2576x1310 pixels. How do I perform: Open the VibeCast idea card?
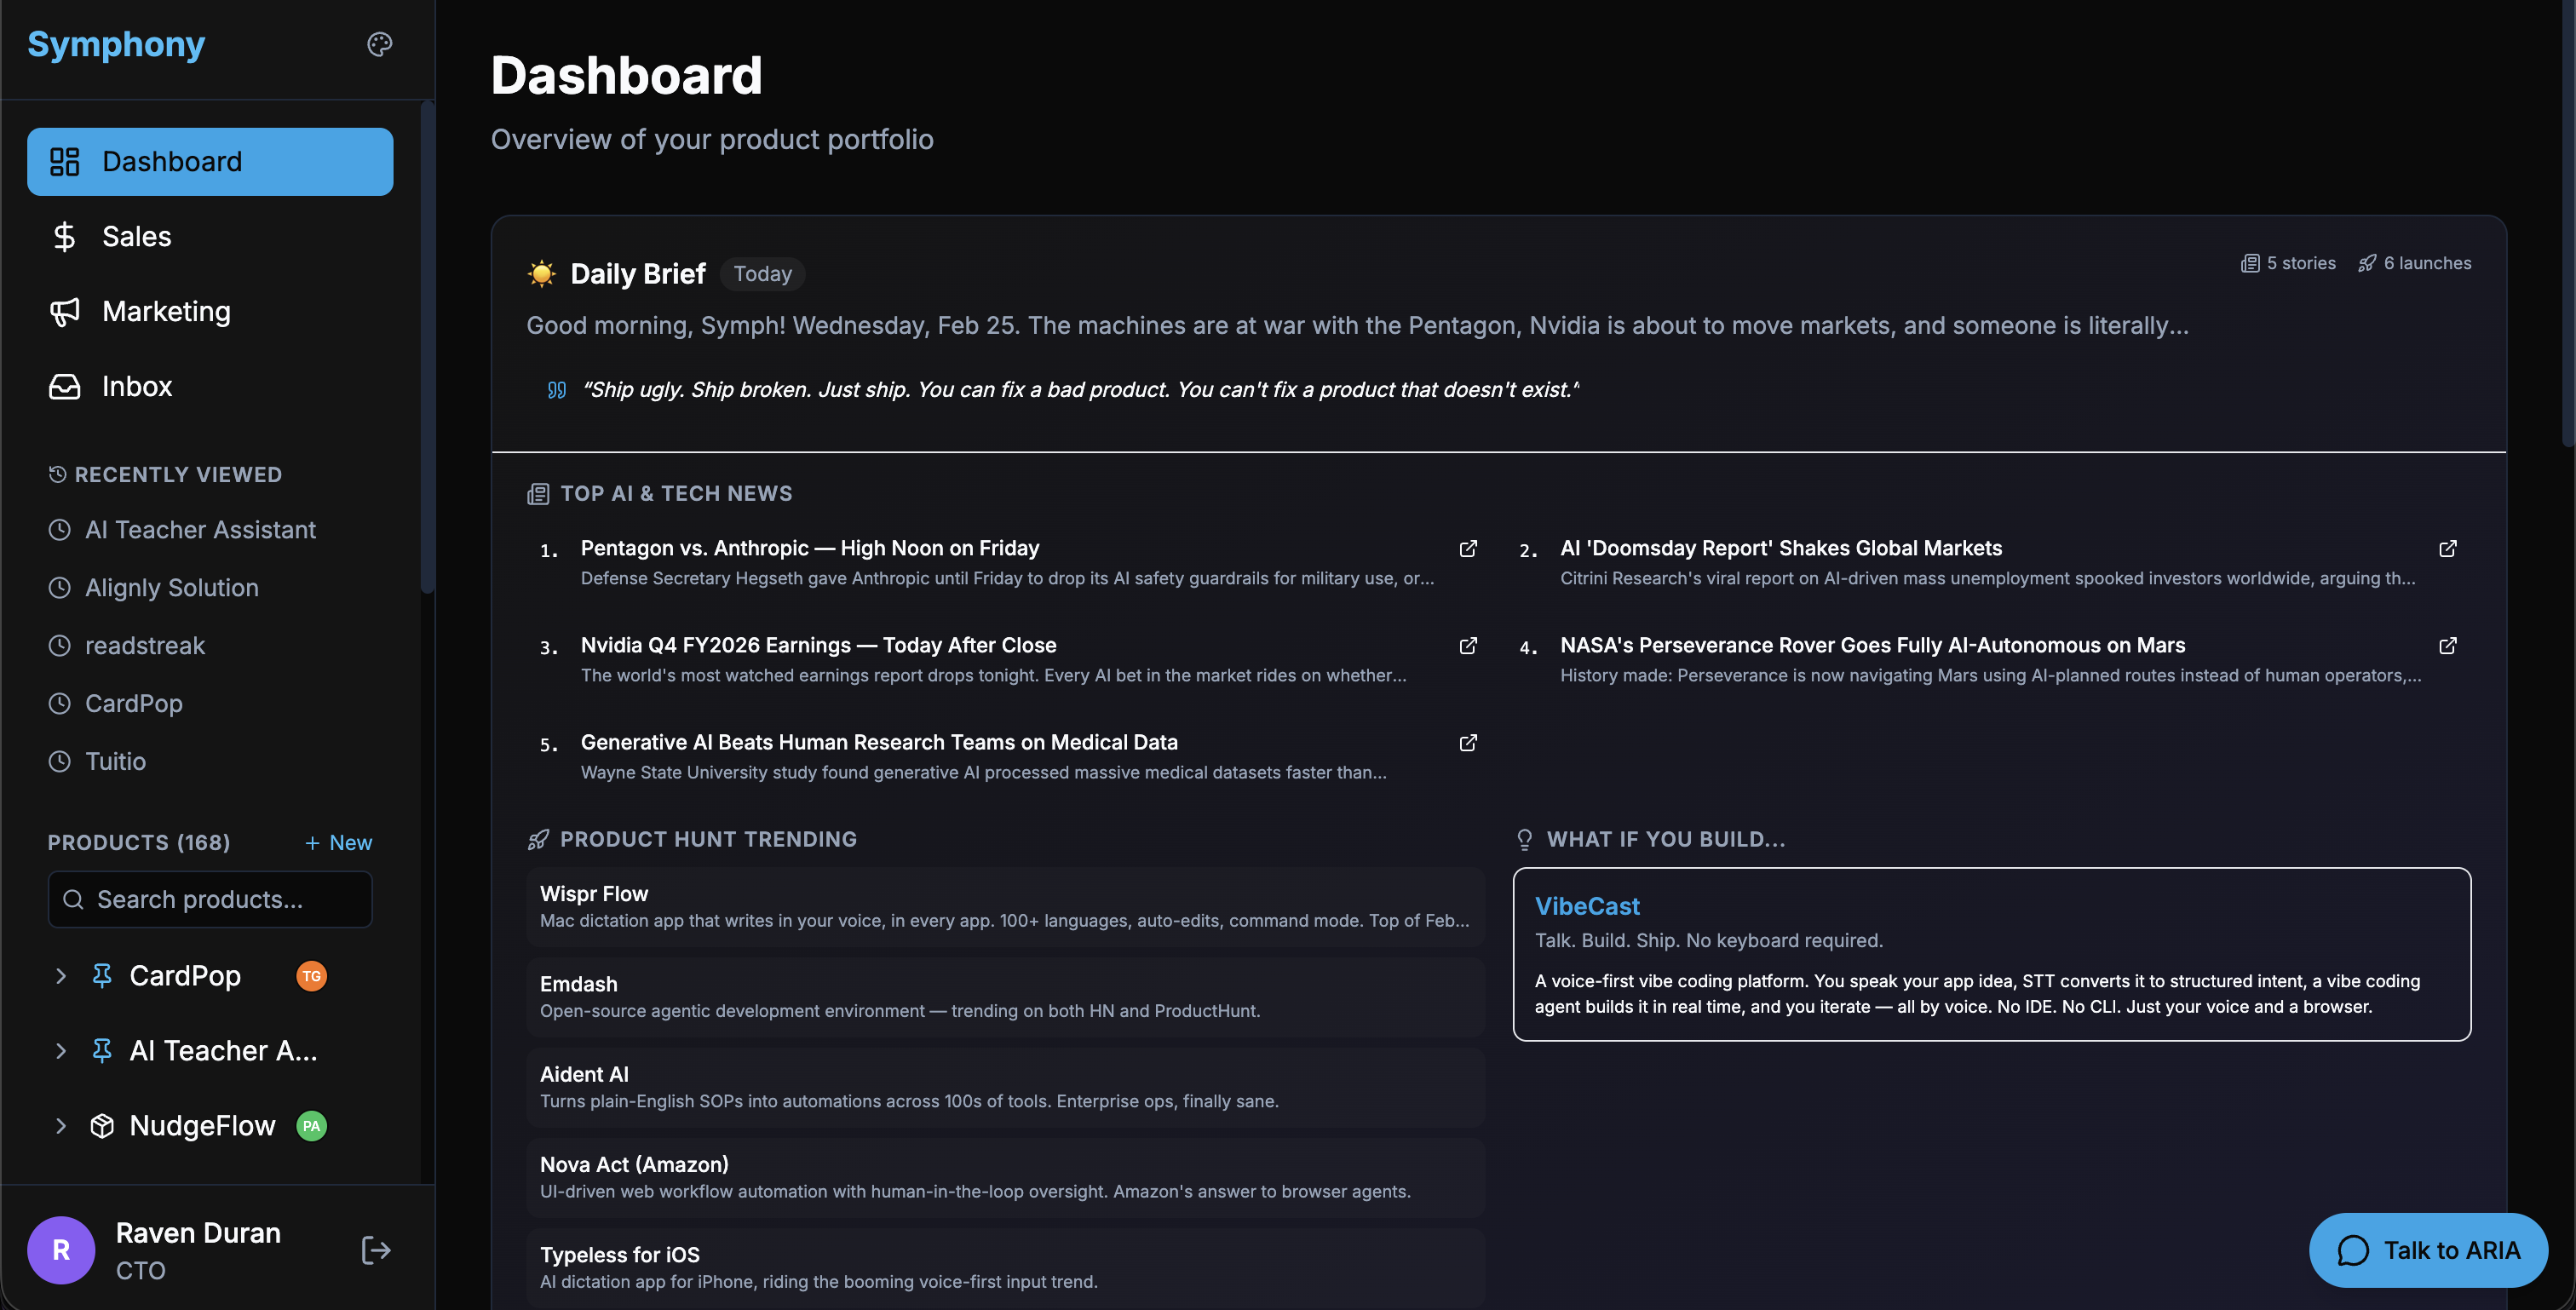click(1990, 954)
